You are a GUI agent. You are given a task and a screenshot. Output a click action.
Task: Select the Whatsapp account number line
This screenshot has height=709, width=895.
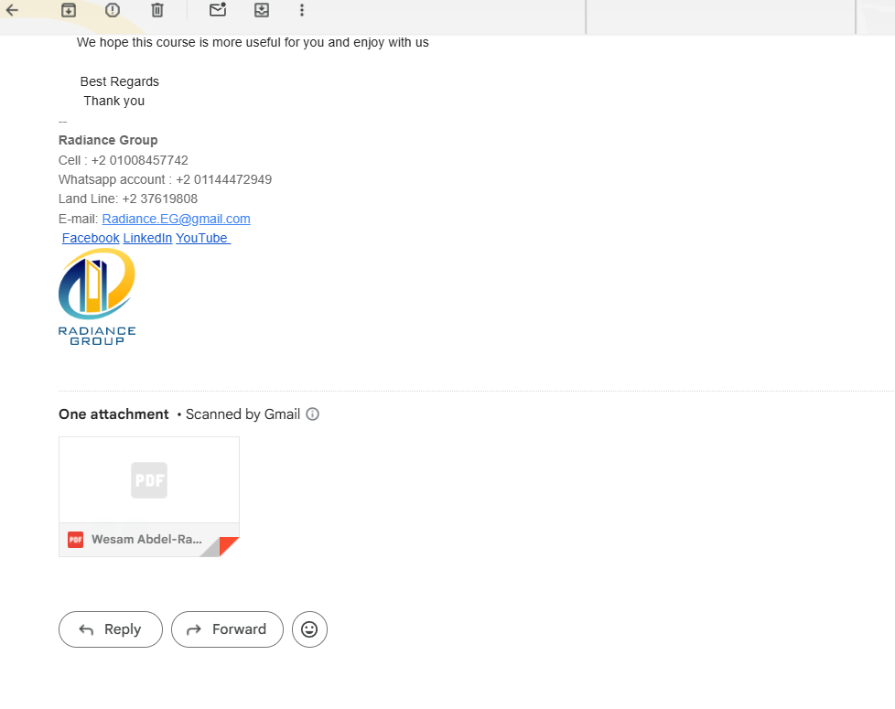point(165,179)
